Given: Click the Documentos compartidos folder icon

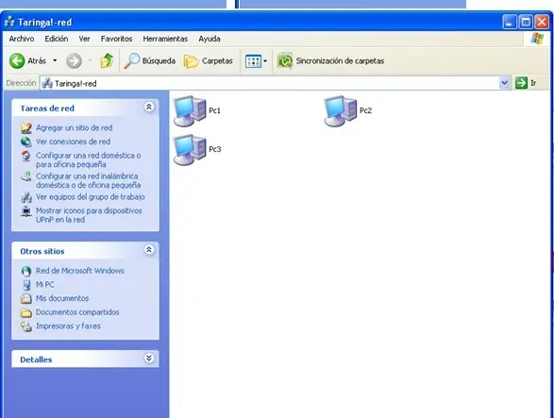Looking at the screenshot, I should (26, 312).
